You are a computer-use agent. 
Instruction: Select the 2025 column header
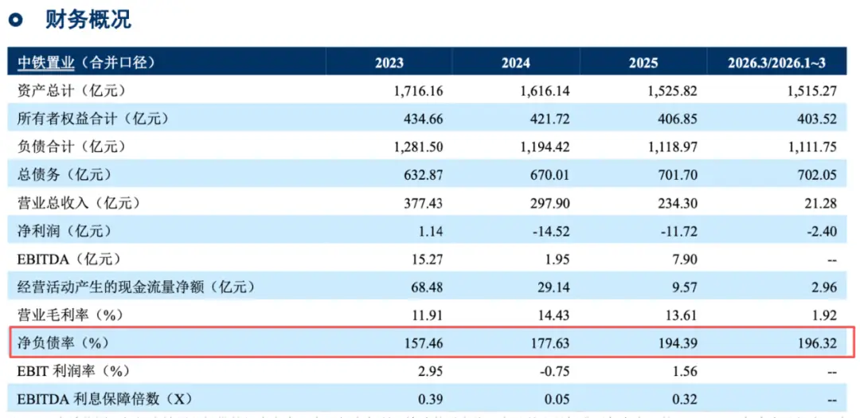click(643, 63)
